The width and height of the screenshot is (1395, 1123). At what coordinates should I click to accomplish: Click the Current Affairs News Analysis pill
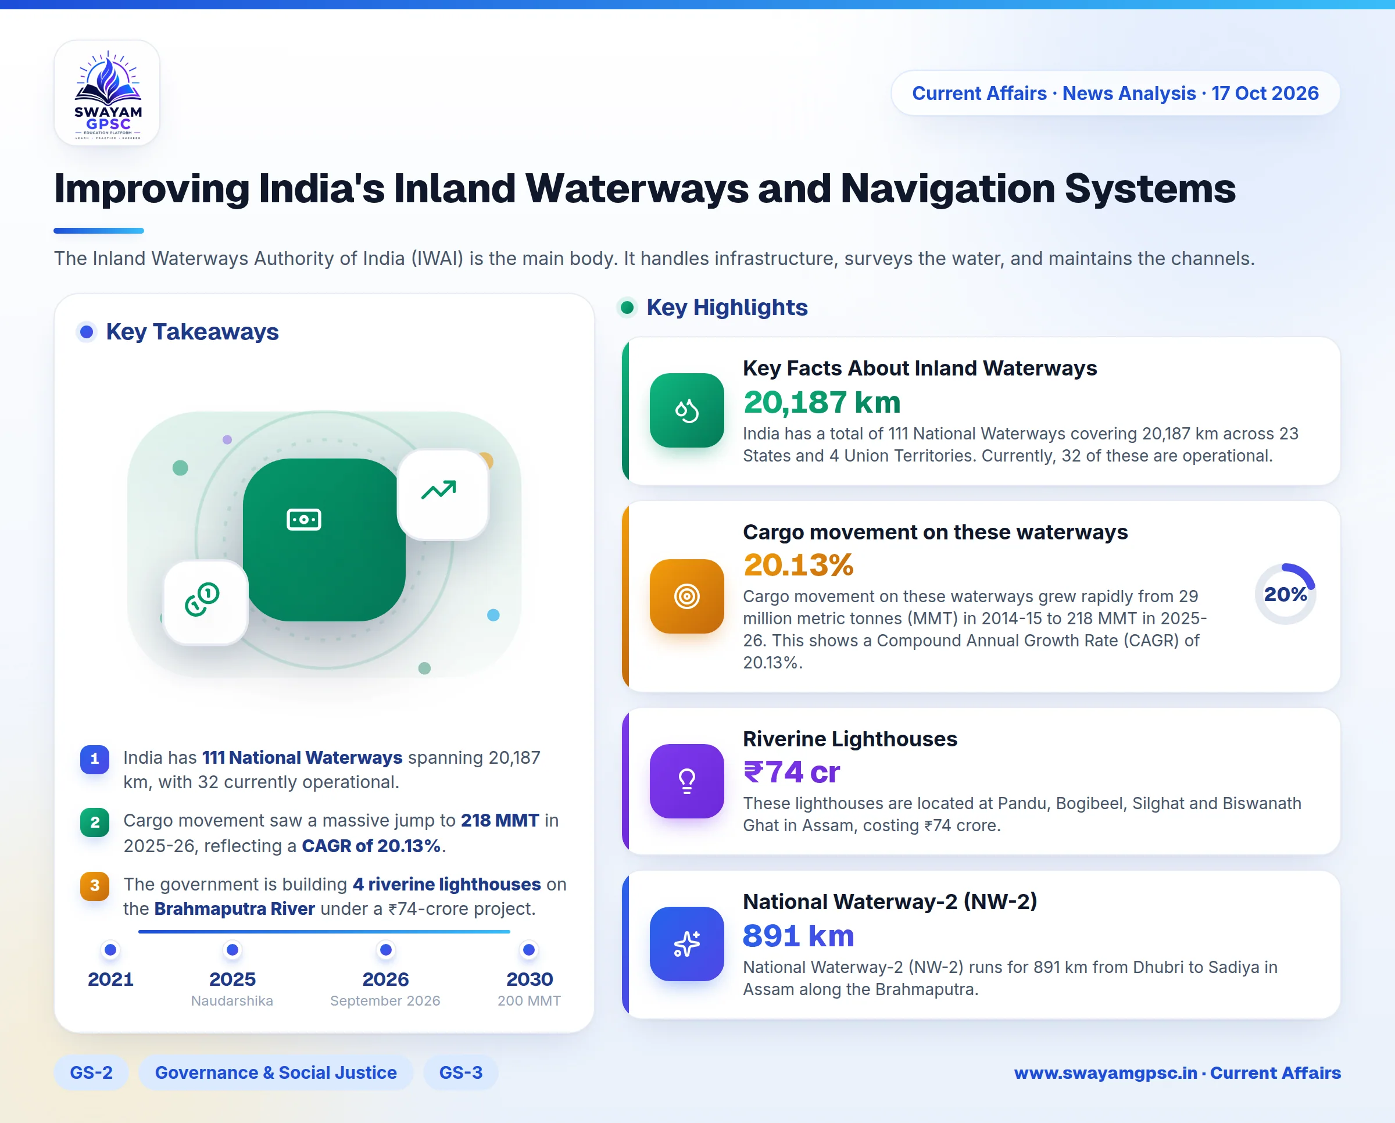(x=1115, y=93)
